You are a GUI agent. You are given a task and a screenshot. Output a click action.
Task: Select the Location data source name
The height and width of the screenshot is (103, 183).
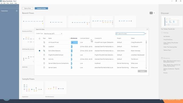(x=51, y=46)
